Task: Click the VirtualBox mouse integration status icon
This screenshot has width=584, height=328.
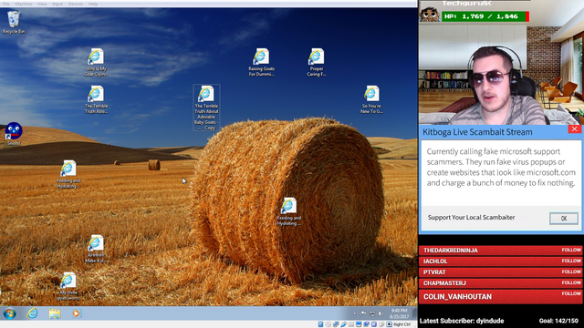Action: (381, 324)
